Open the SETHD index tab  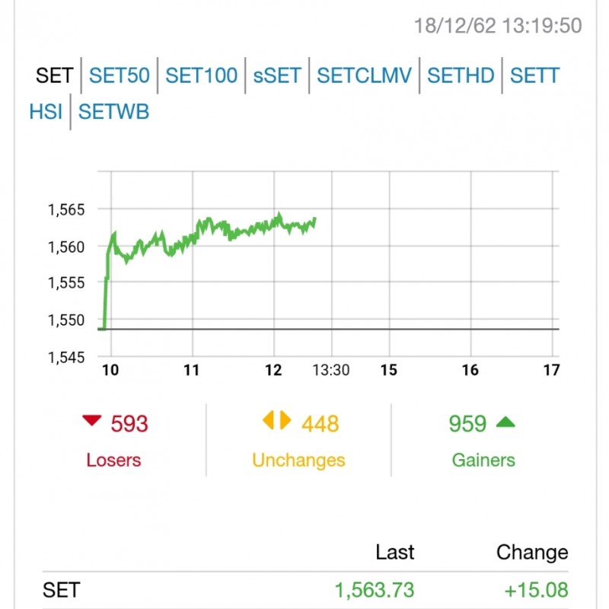click(461, 75)
